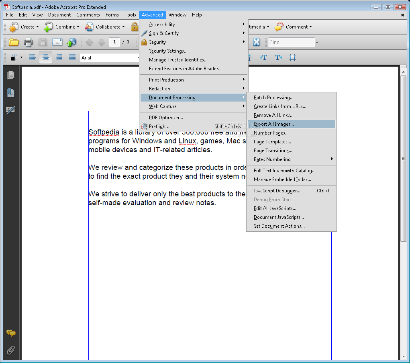Image resolution: width=410 pixels, height=363 pixels.
Task: Click the scrollbar down arrow
Action: click(404, 357)
